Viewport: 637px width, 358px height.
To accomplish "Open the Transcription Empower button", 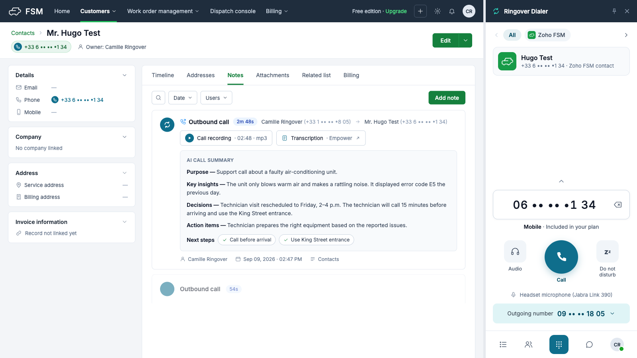I will click(321, 138).
